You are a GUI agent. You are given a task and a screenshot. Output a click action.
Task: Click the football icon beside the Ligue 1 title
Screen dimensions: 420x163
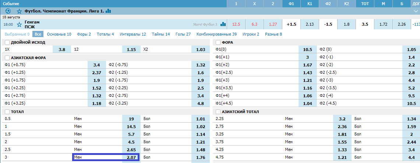8,11
